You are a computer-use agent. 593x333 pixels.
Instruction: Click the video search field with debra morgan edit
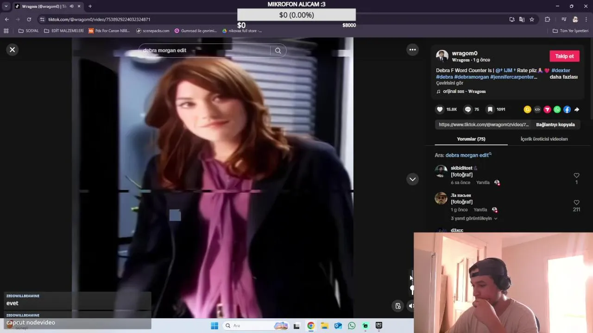point(204,50)
